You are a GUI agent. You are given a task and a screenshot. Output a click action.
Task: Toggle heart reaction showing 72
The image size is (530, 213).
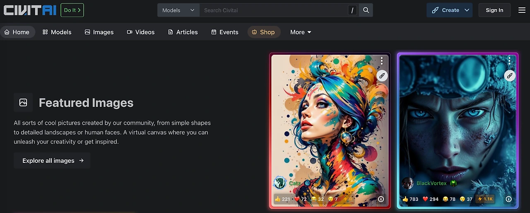click(301, 199)
